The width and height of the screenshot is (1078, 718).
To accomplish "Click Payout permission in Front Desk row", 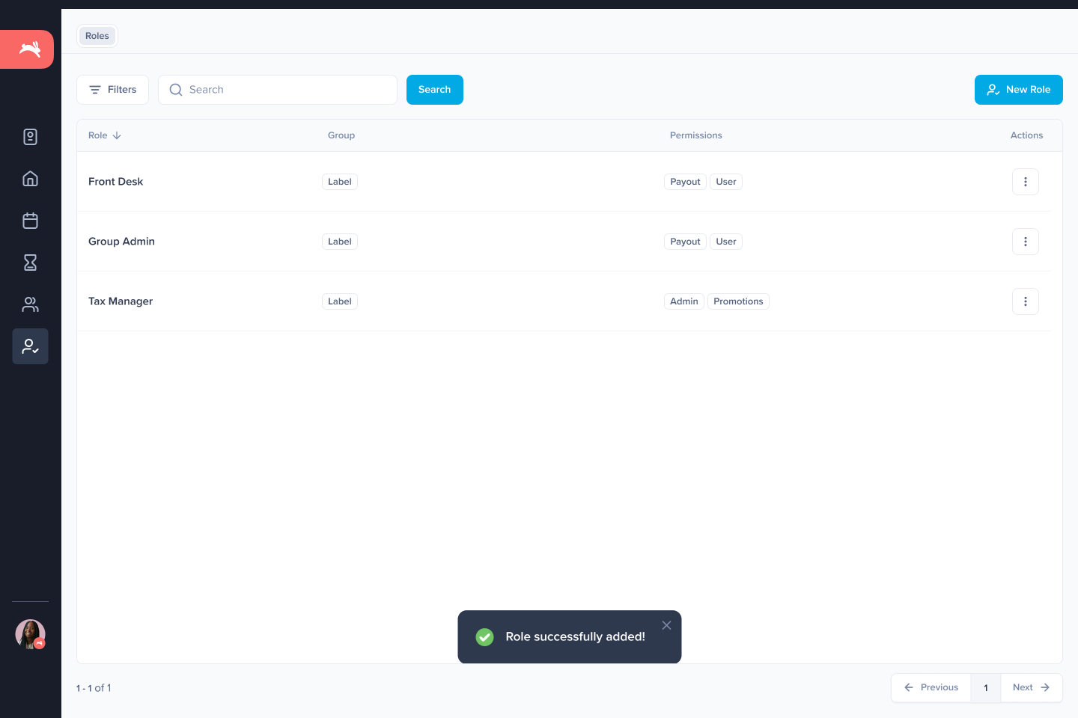I will tap(685, 182).
